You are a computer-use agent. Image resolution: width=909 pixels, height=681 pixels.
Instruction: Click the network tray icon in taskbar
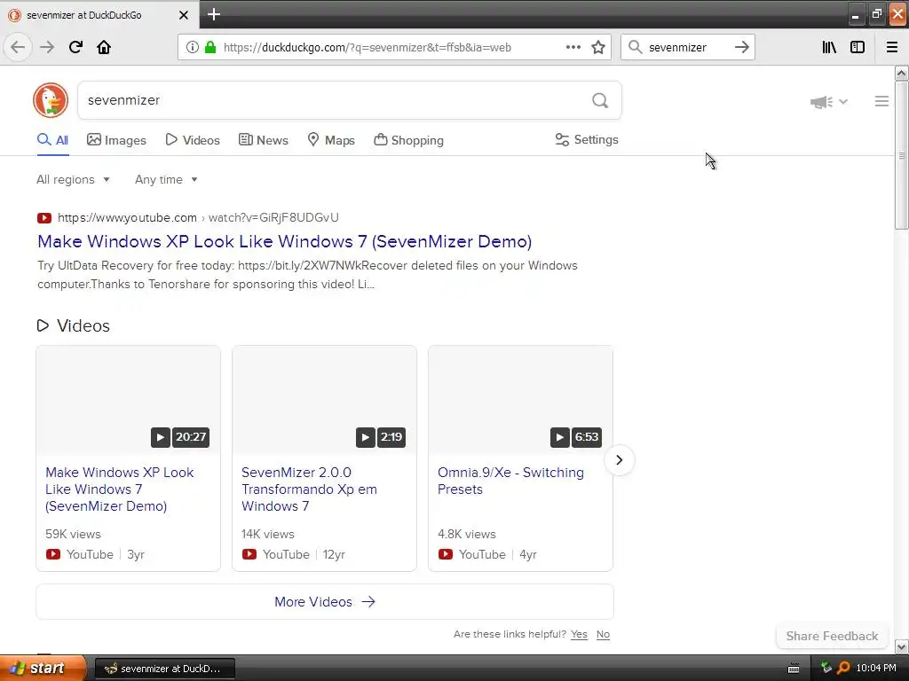click(x=826, y=668)
